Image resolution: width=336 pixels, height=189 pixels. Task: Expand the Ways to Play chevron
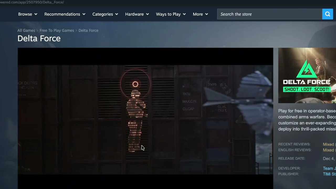tap(184, 14)
